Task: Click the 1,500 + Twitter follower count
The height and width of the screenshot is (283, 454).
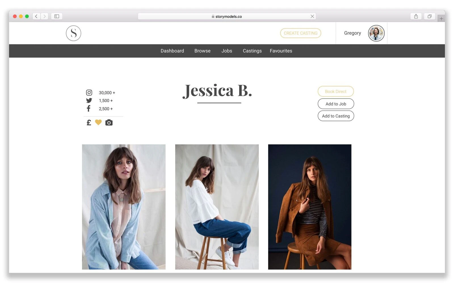Action: (106, 101)
